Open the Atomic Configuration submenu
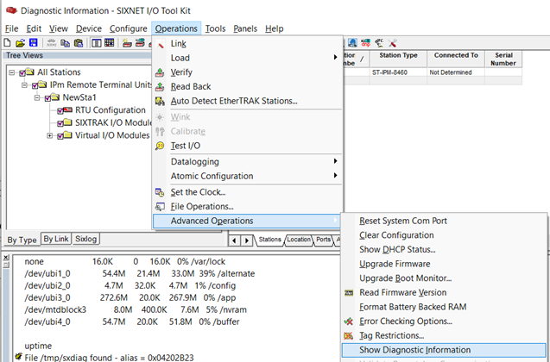This screenshot has height=362, width=550. tap(247, 176)
